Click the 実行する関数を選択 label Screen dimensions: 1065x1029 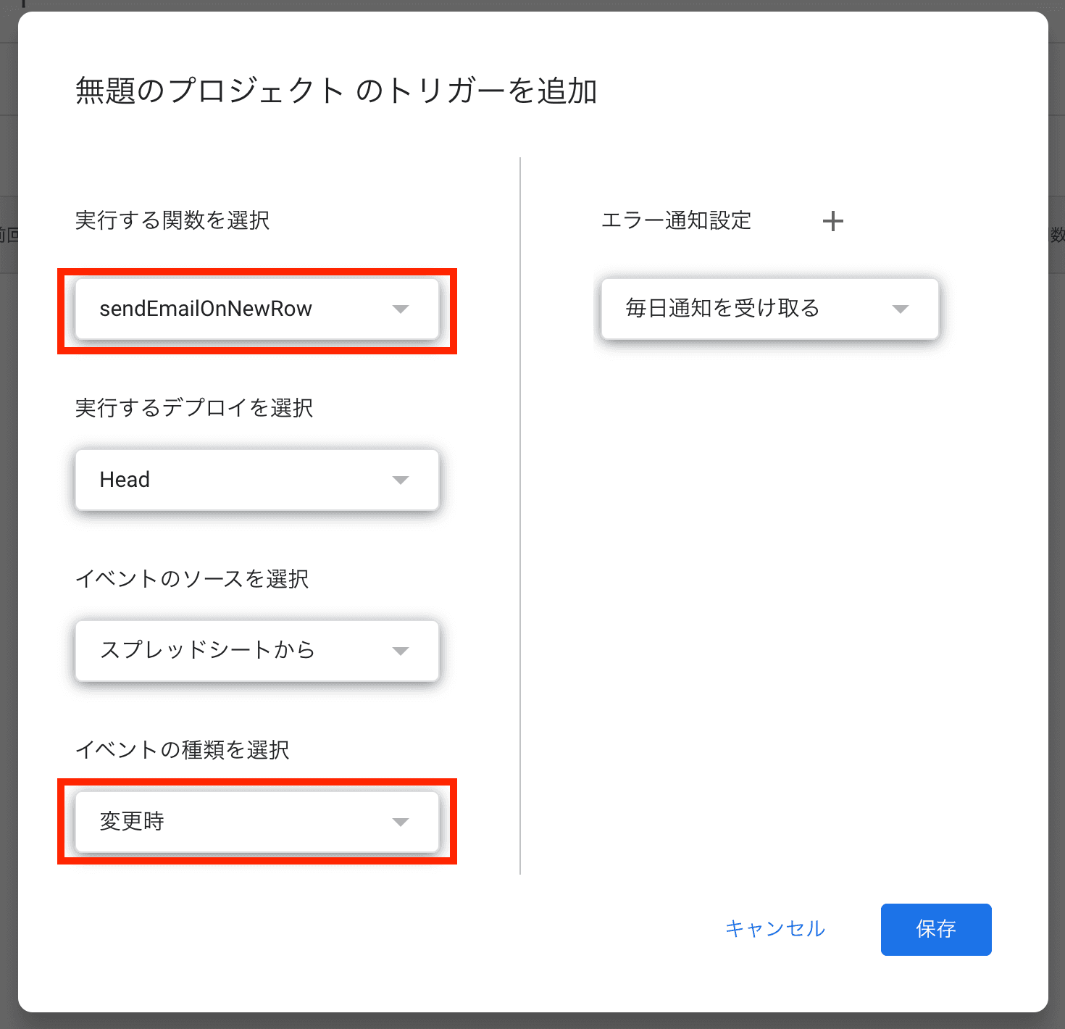pos(172,220)
